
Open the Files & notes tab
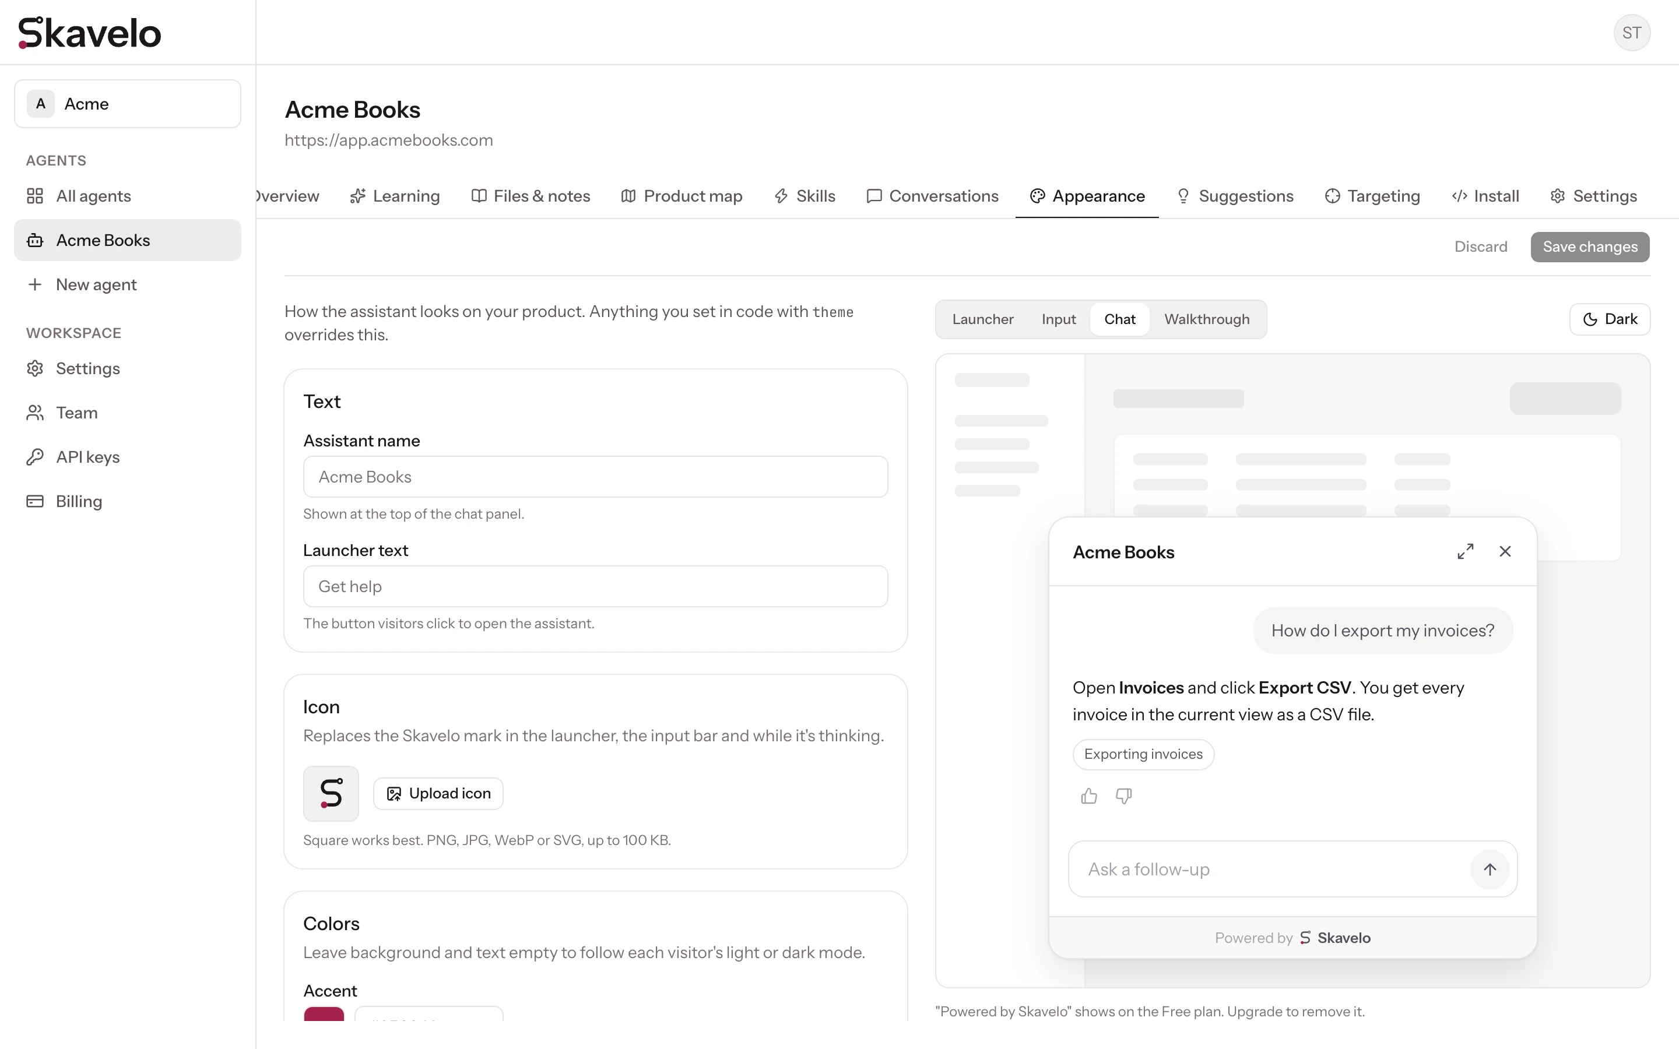tap(531, 196)
